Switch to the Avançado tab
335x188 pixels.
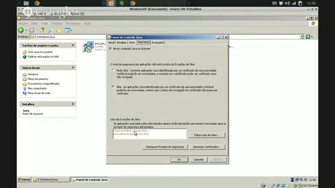tap(158, 43)
